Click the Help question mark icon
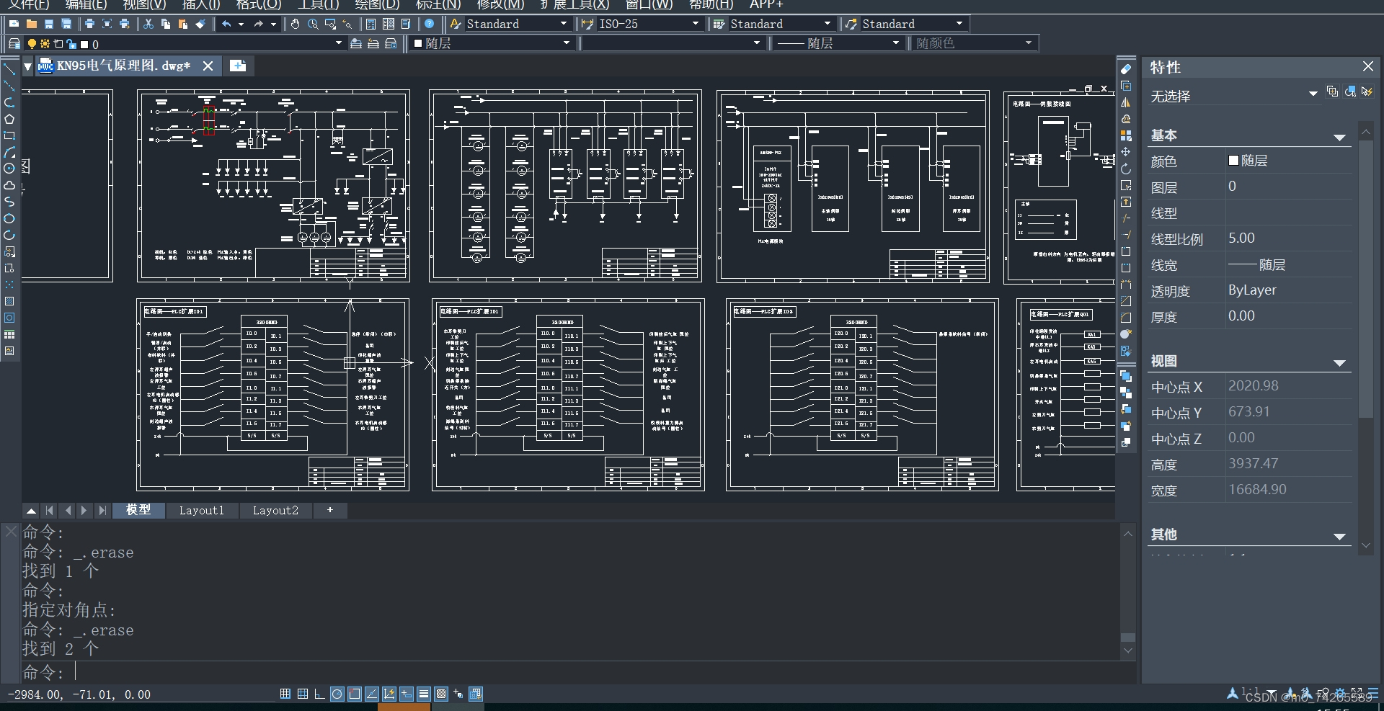This screenshot has height=711, width=1384. 430,24
